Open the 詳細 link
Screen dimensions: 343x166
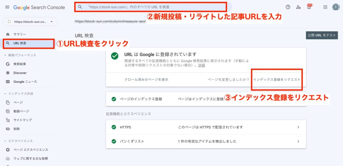pos(202,65)
